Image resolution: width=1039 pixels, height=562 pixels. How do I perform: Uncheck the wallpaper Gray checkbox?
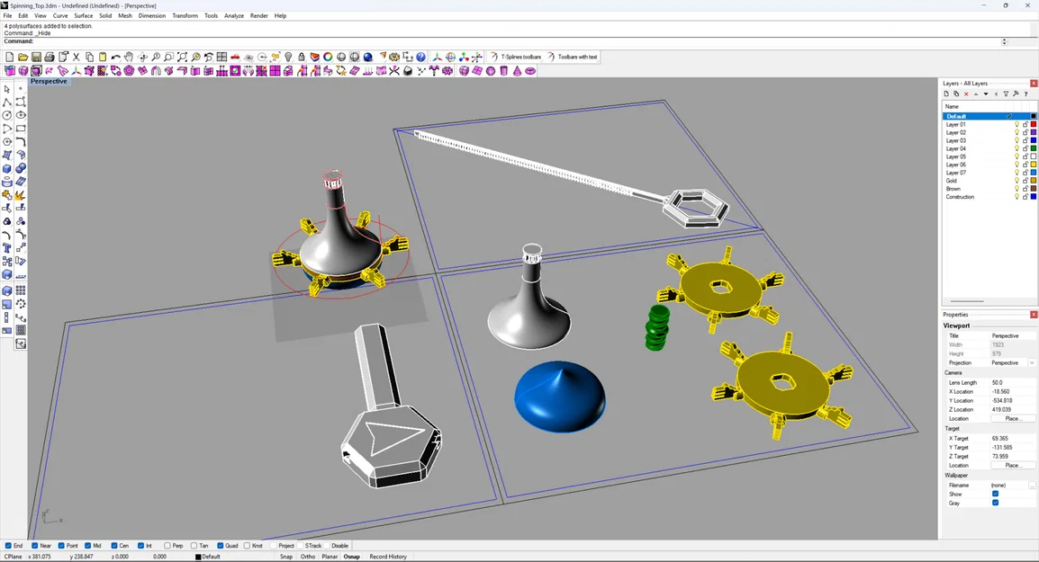(995, 503)
